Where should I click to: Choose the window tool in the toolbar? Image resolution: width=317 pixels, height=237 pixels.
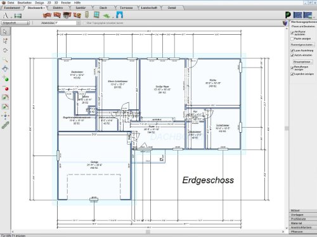coord(96,15)
